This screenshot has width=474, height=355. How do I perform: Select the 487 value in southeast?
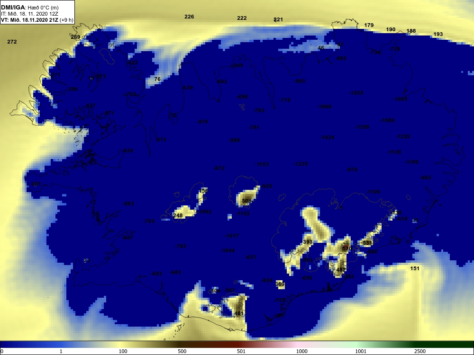click(x=341, y=270)
